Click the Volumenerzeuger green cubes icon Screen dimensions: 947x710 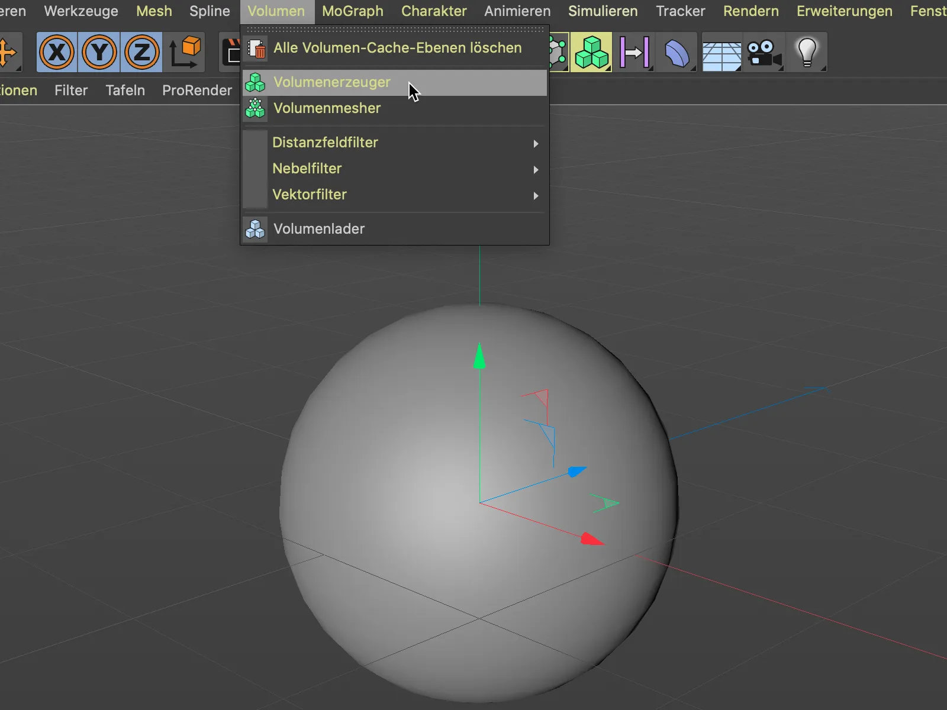click(256, 82)
